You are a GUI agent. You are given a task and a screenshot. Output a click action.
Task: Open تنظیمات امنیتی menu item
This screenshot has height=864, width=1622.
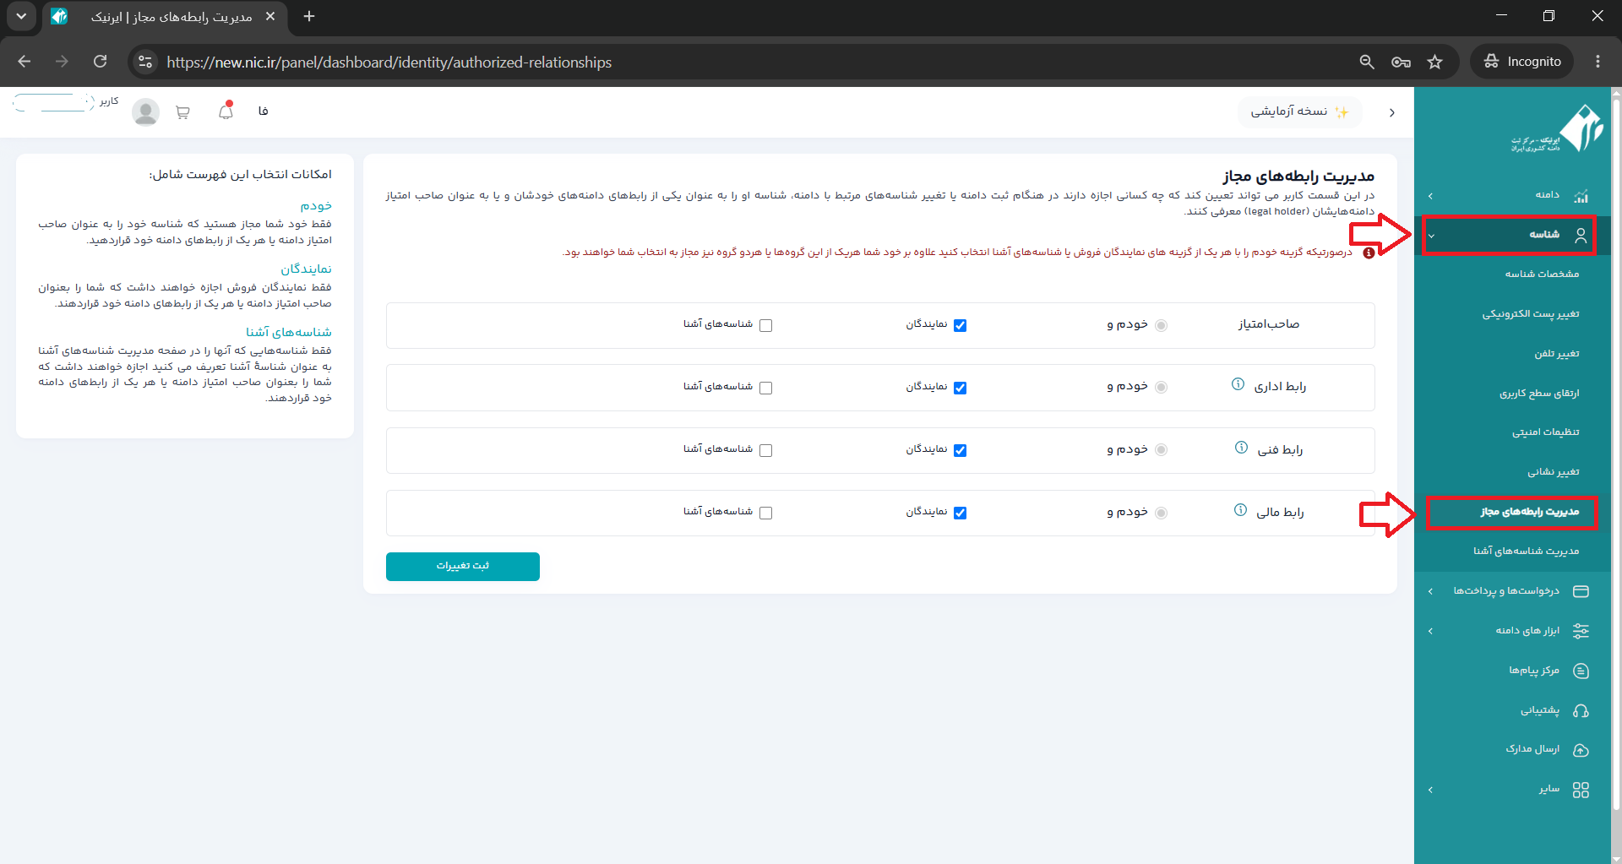[1546, 432]
